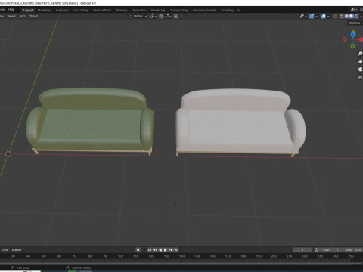Open the timeline View menu
This screenshot has width=363, height=272.
pos(5,250)
